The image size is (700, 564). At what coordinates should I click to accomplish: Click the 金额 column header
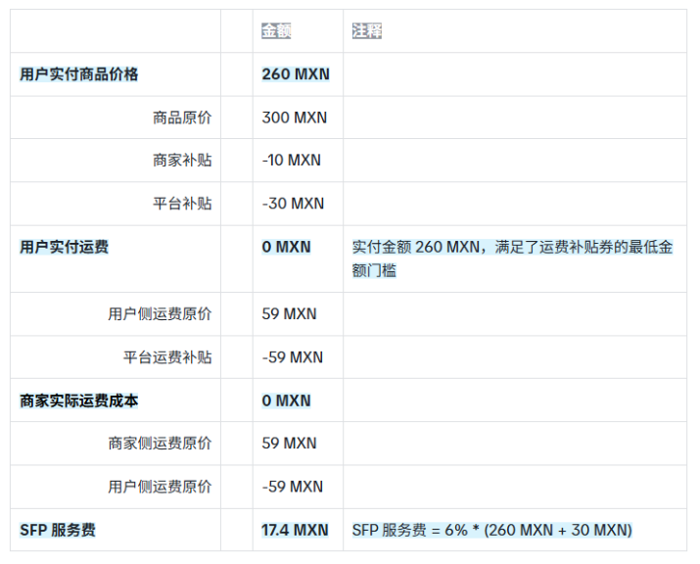click(x=276, y=31)
